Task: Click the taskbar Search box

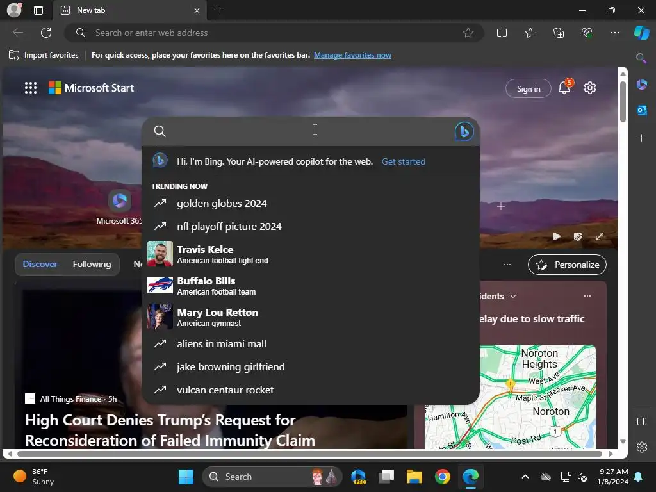Action: pos(272,477)
